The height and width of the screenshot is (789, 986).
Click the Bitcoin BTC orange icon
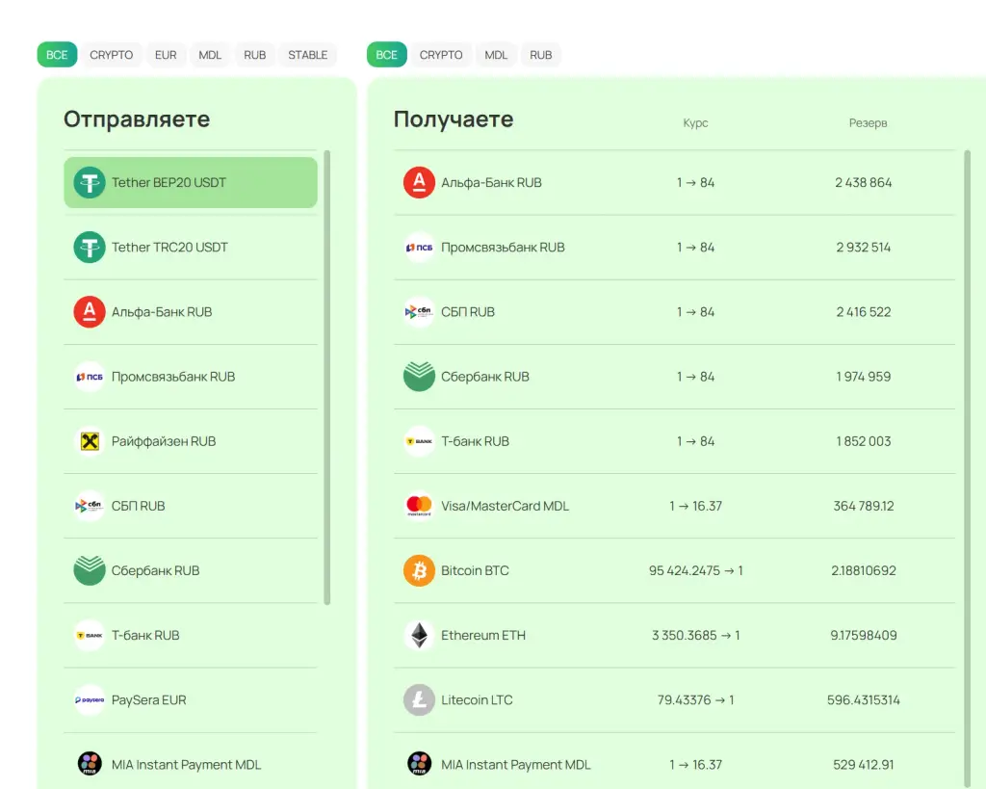pyautogui.click(x=419, y=570)
